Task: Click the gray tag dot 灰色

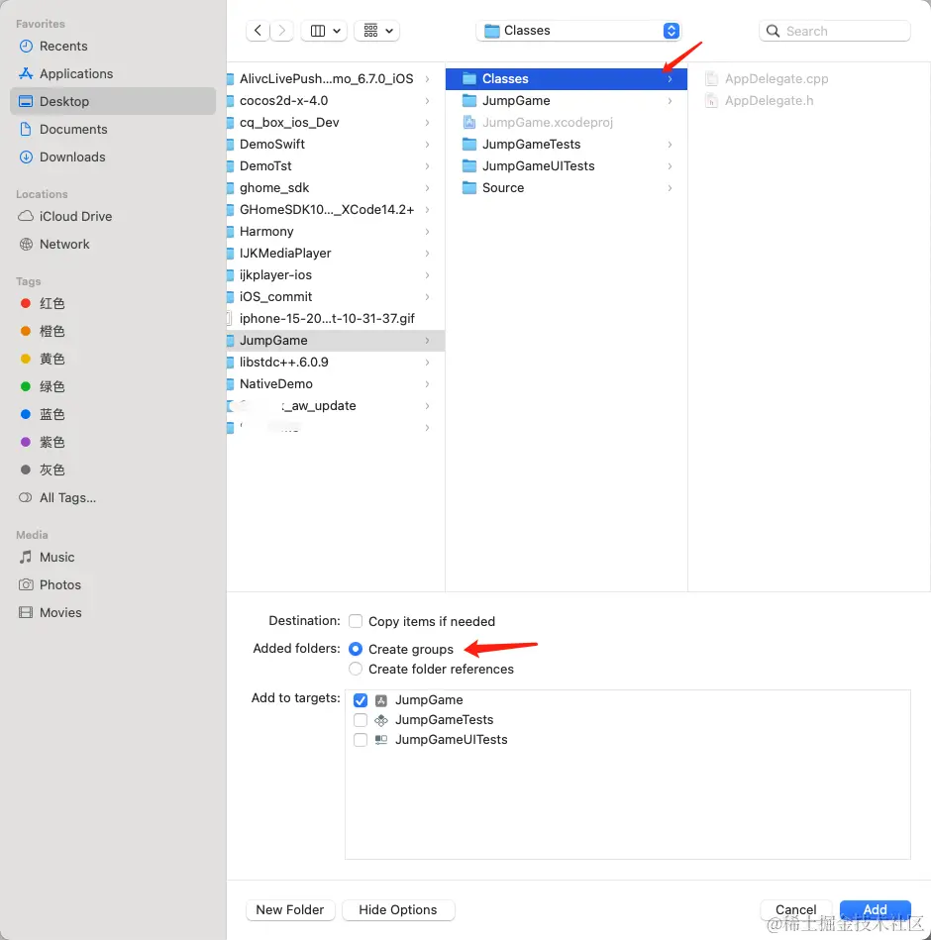Action: tap(25, 470)
